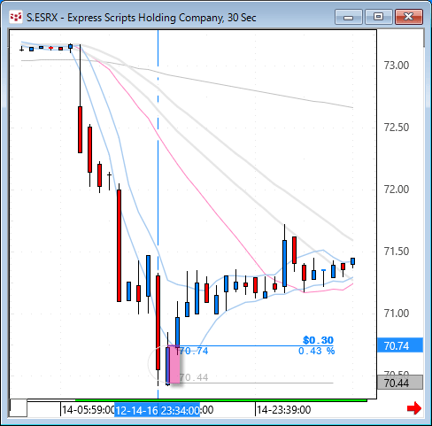Click the highlighted 12-14-16 23:34:00 time label

click(157, 411)
